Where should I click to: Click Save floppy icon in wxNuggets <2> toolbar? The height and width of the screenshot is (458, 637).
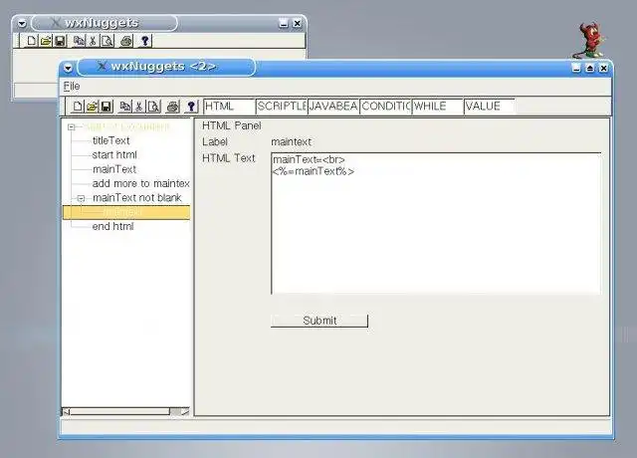[x=106, y=107]
